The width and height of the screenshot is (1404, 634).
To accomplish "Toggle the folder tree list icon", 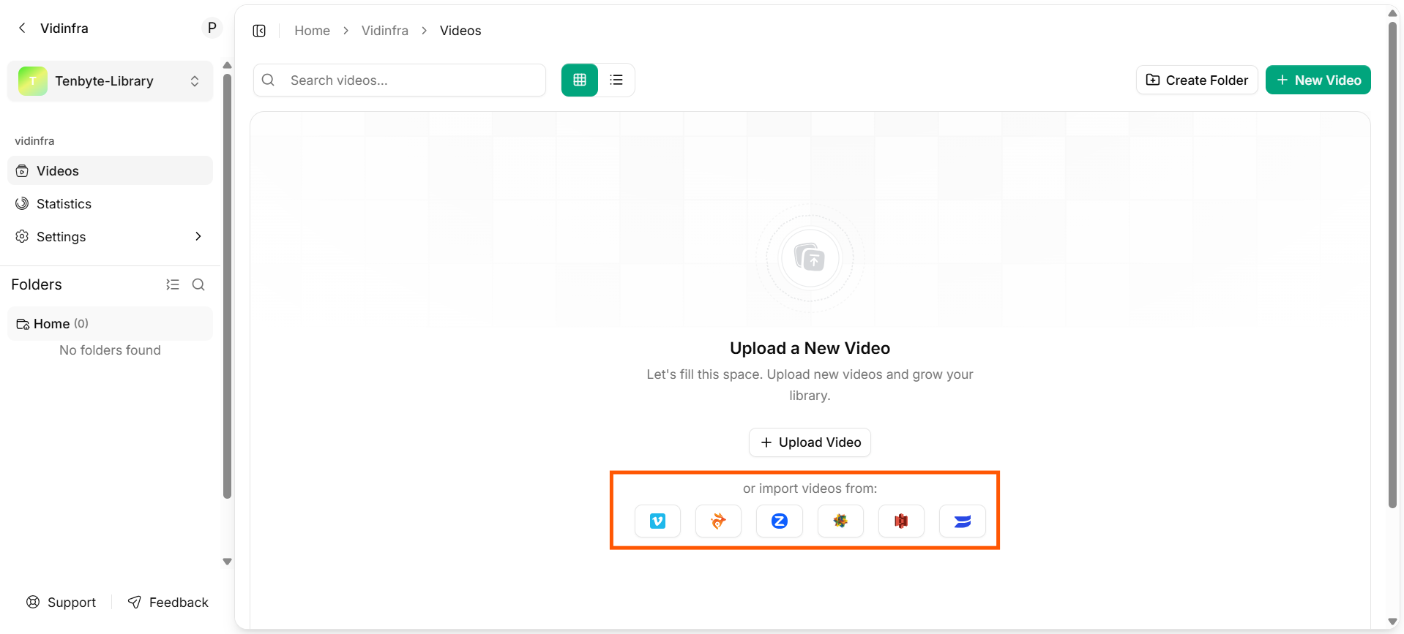I will coord(173,284).
